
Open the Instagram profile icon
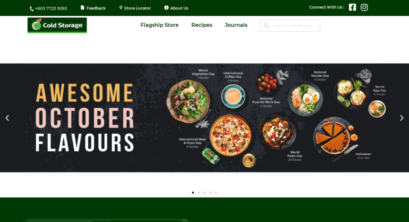364,7
